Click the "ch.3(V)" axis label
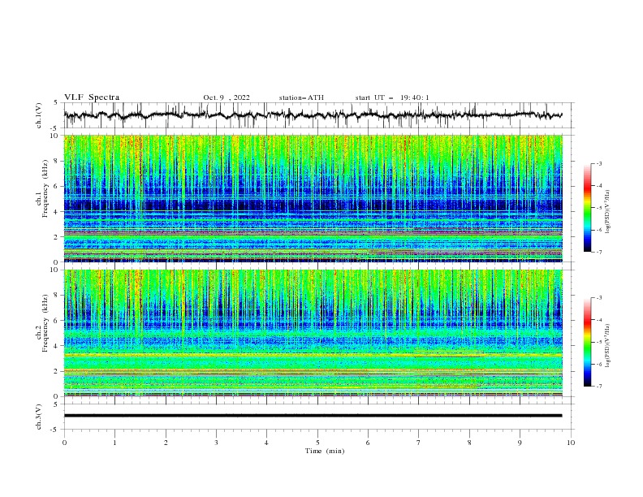 [x=39, y=417]
